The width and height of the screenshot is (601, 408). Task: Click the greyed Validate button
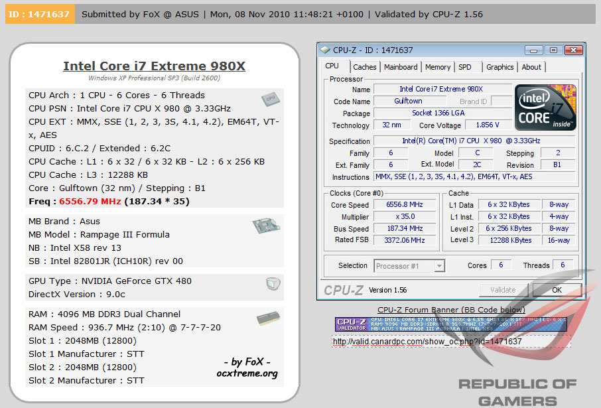(x=503, y=291)
